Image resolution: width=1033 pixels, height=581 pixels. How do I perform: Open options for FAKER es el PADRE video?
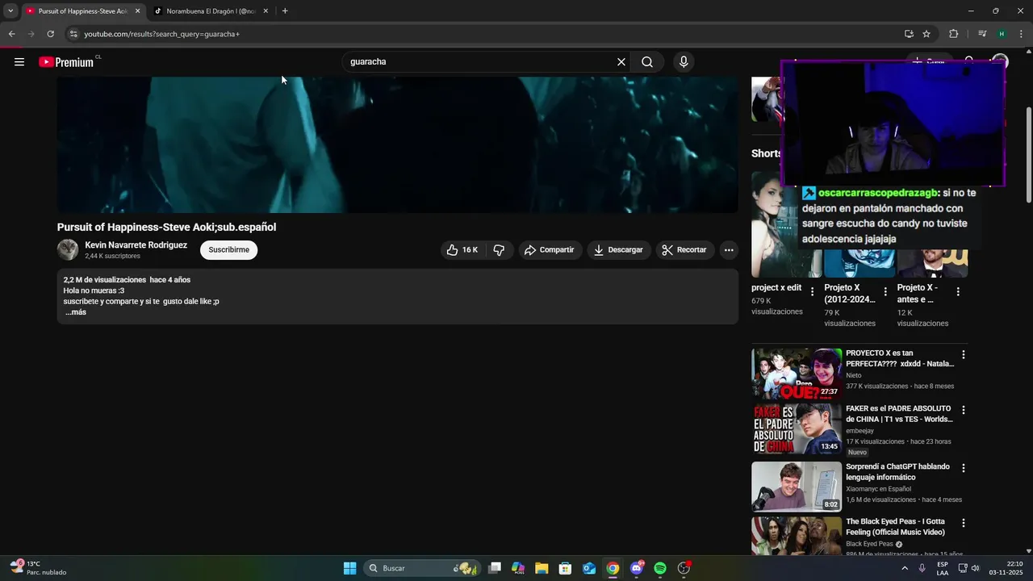coord(963,410)
